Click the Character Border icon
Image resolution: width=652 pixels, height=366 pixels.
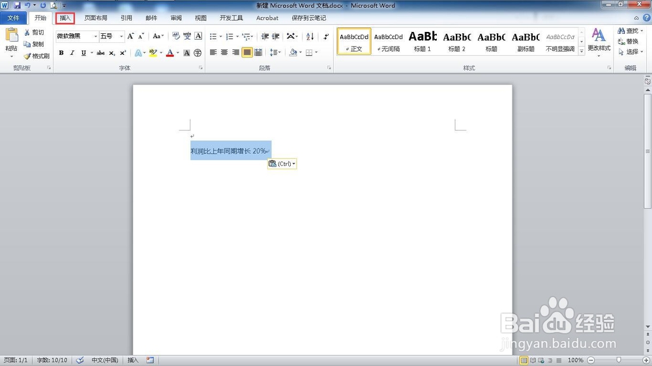point(198,36)
